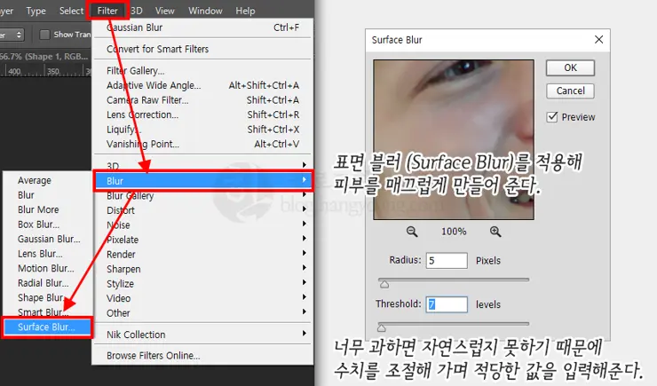Expand the Blur Gallery submenu

pyautogui.click(x=202, y=195)
